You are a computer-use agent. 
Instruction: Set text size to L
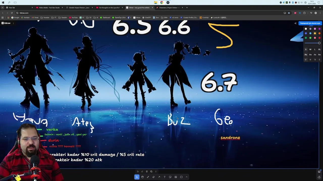(315, 50)
